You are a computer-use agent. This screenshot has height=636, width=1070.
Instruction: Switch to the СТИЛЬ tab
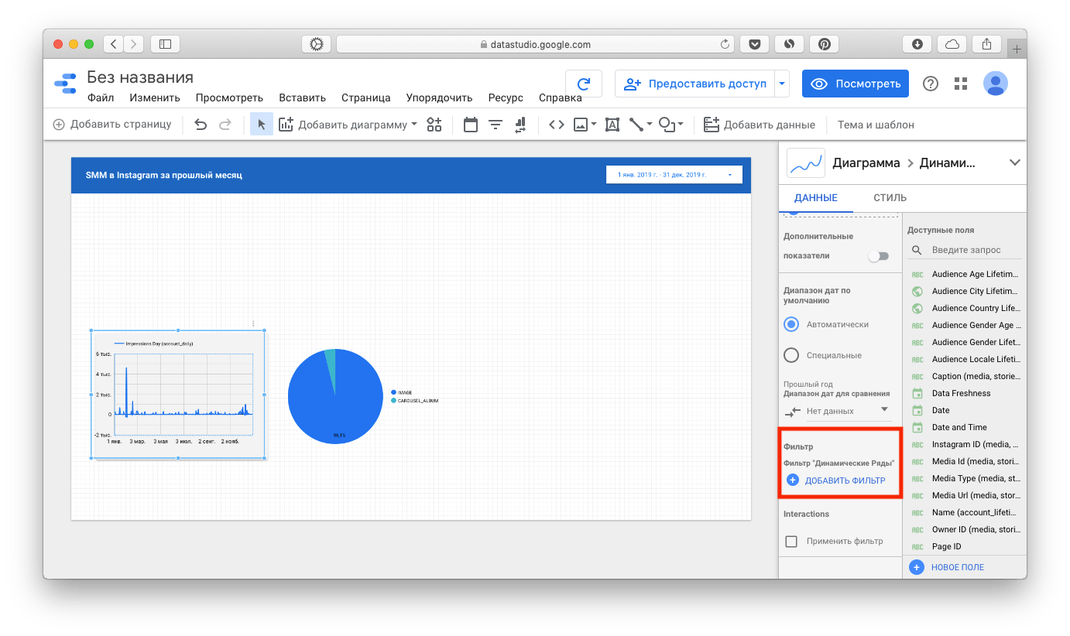890,198
